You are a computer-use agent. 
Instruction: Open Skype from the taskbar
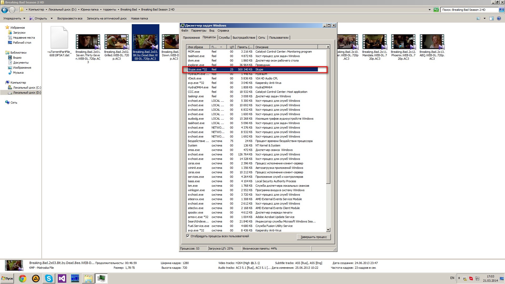point(49,278)
